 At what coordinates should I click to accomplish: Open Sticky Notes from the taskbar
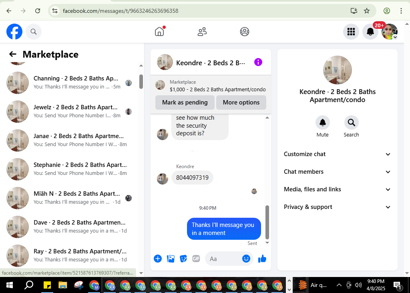click(47, 285)
